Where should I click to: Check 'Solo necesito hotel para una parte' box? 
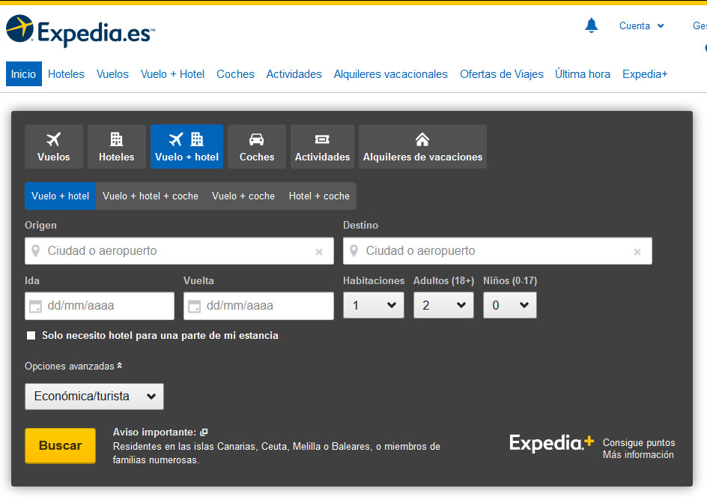pos(31,336)
